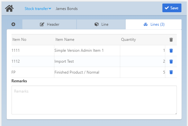Click the Remarks label
188x126 pixels.
pos(19,81)
